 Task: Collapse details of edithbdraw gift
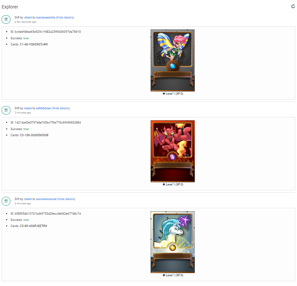point(61,108)
